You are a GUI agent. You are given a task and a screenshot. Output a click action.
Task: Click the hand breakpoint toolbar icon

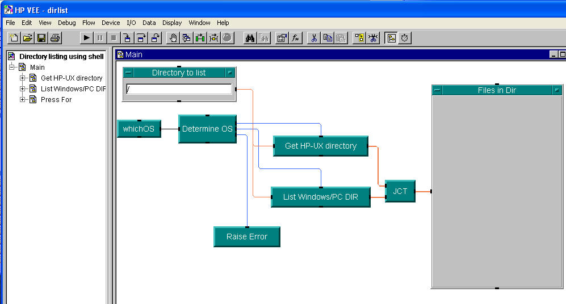click(x=173, y=38)
